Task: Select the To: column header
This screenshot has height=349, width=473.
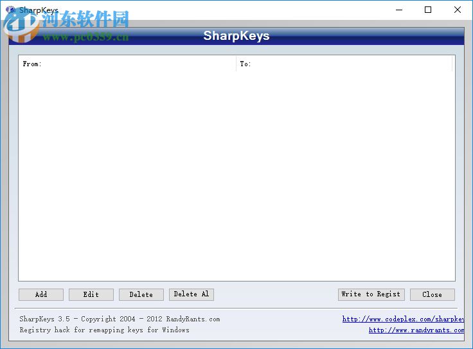Action: click(x=344, y=64)
